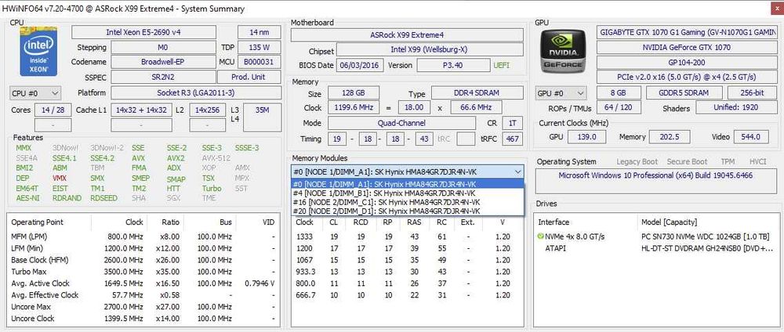This screenshot has width=784, height=332.
Task: Click the green UEFI label
Action: click(502, 66)
